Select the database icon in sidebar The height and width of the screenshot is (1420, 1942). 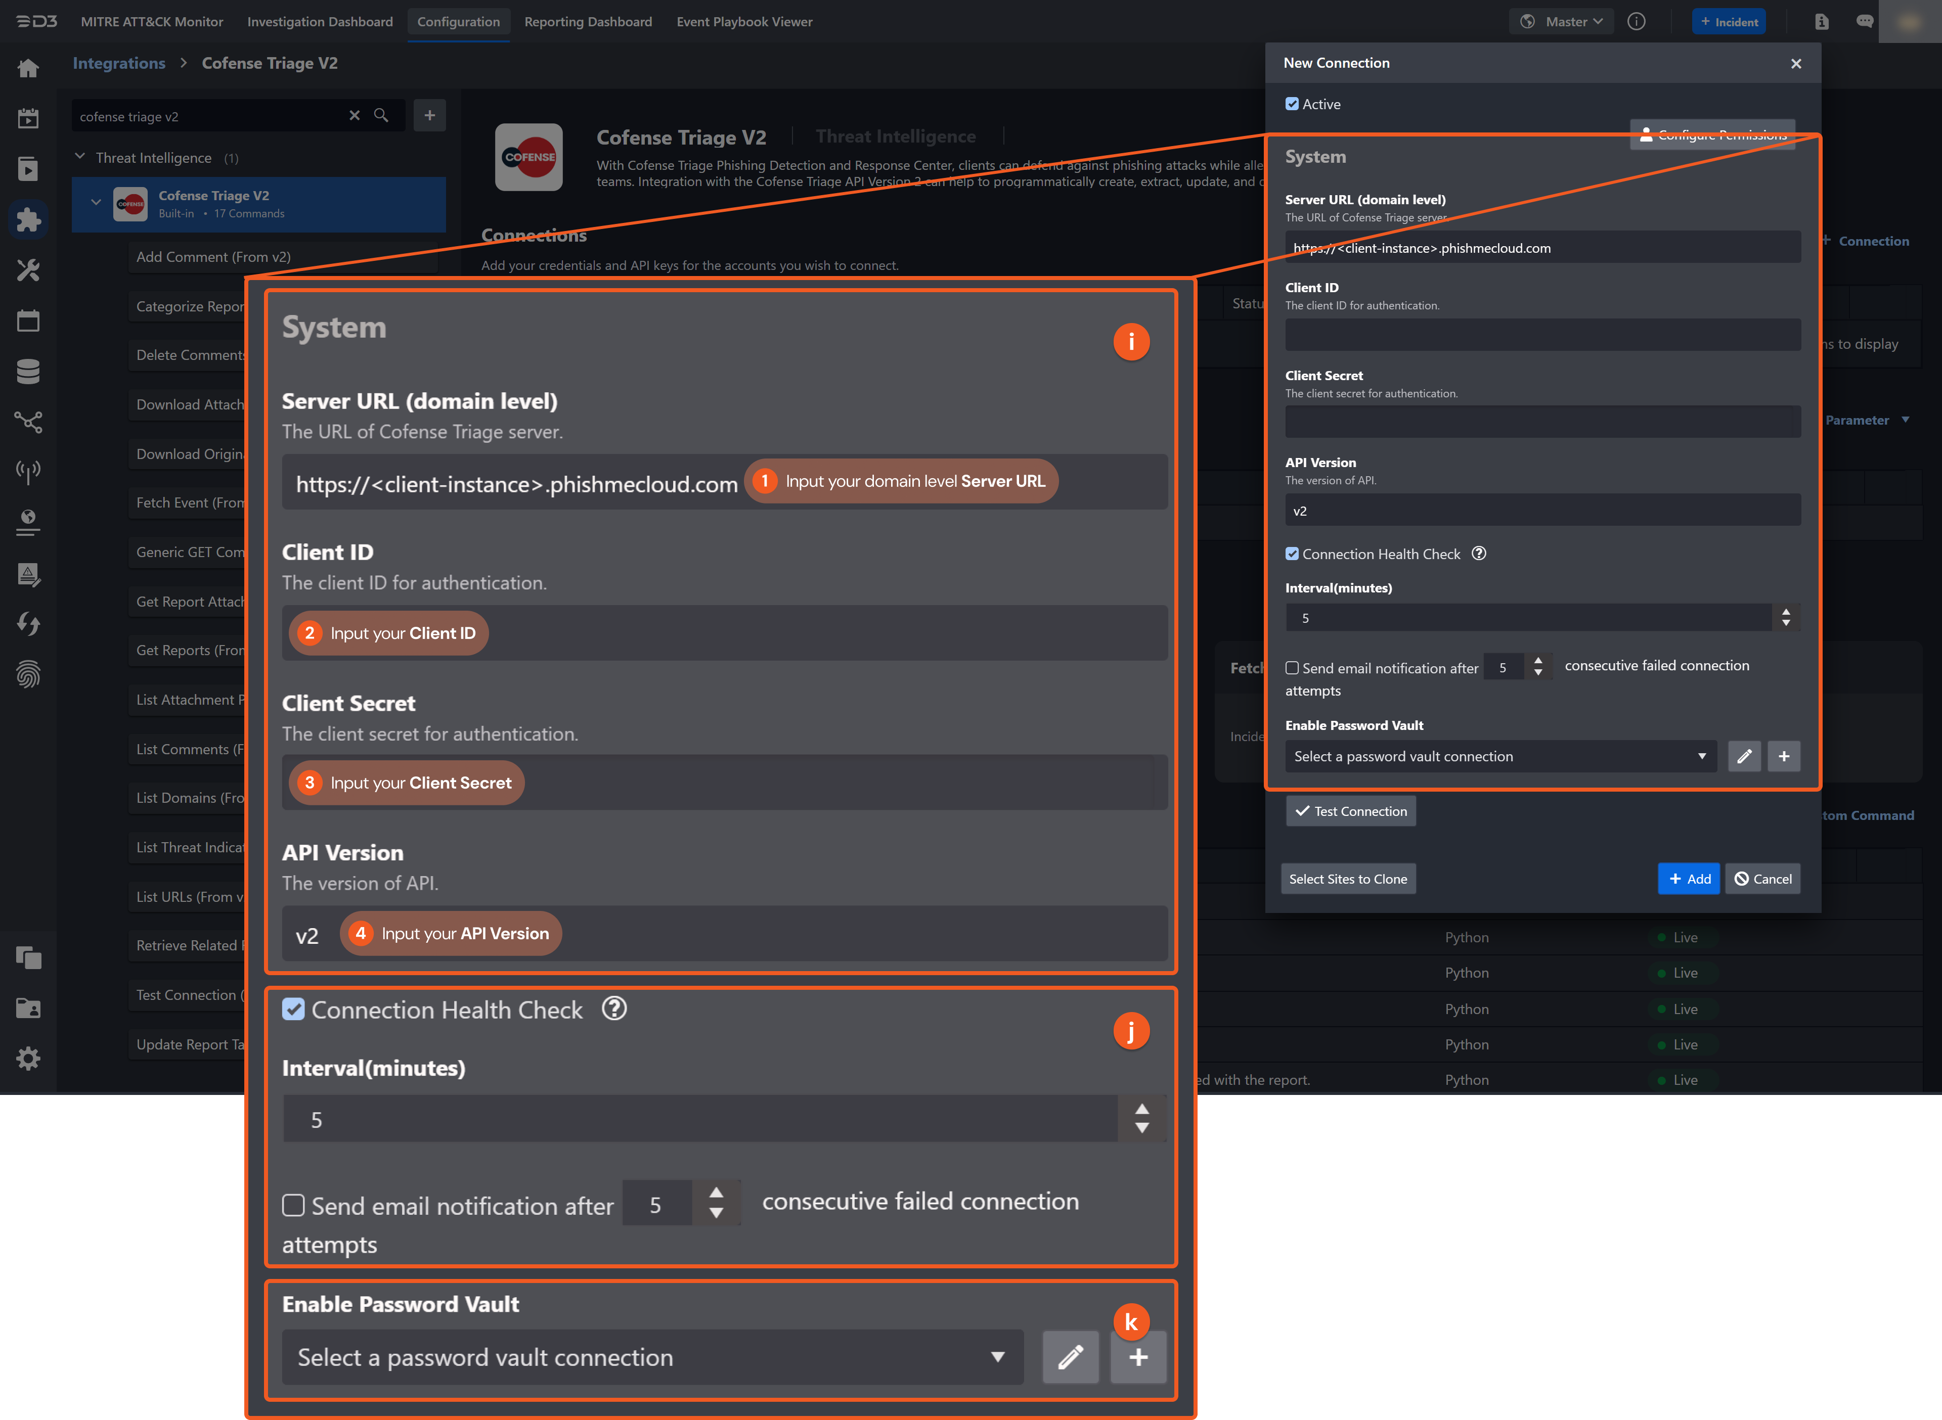tap(28, 371)
